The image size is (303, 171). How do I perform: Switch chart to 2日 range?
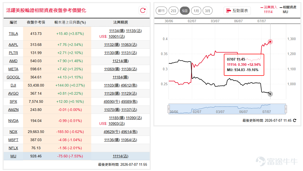tap(173, 11)
